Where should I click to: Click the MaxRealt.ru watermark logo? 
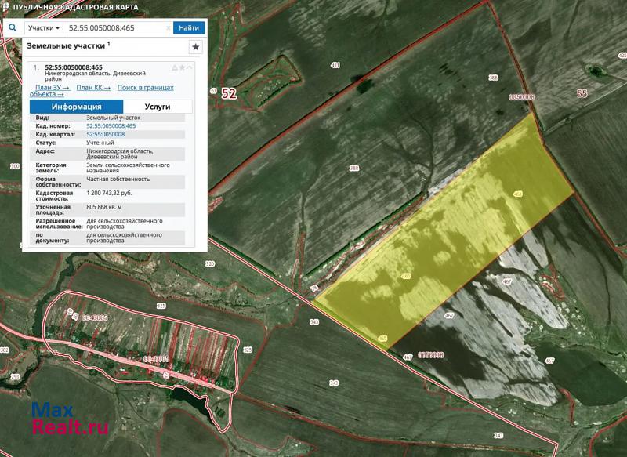pos(69,419)
